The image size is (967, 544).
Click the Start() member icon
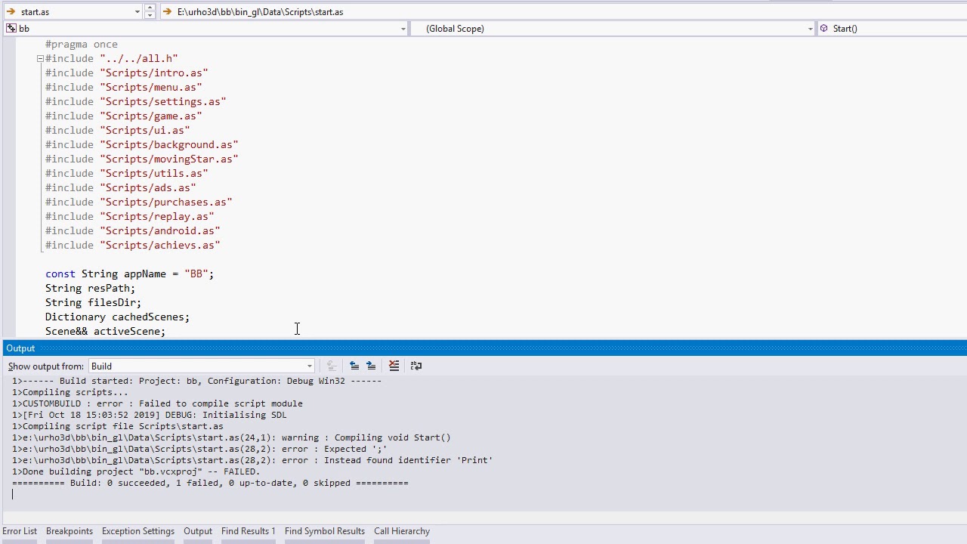[x=823, y=28]
